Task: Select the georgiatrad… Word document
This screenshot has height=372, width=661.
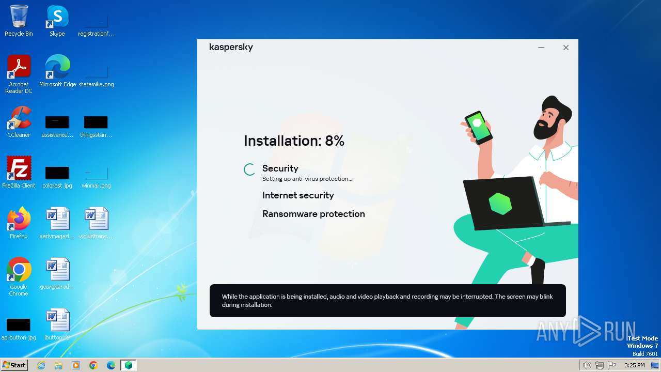Action: tap(57, 274)
